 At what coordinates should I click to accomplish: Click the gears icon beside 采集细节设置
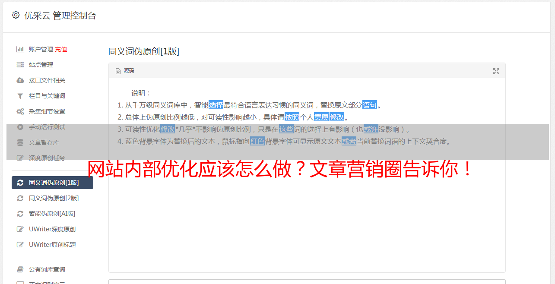click(x=20, y=111)
